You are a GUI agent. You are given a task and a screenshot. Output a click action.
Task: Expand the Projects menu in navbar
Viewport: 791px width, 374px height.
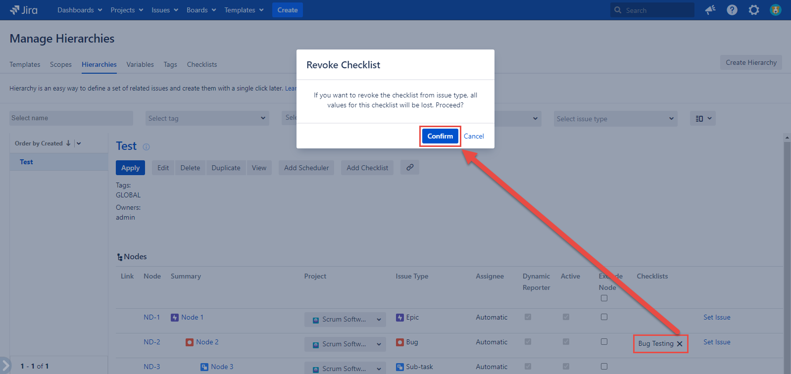click(x=127, y=10)
